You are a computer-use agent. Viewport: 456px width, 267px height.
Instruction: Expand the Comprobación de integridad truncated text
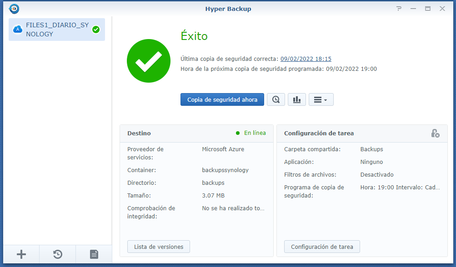click(233, 208)
